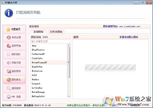Open the OEM 信息 sidebar icon

coord(8,97)
